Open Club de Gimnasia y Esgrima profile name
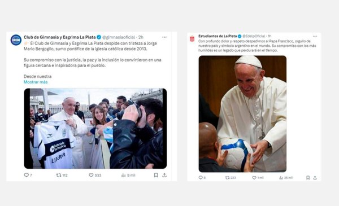Viewport: 339px width, 206px height. (x=60, y=37)
